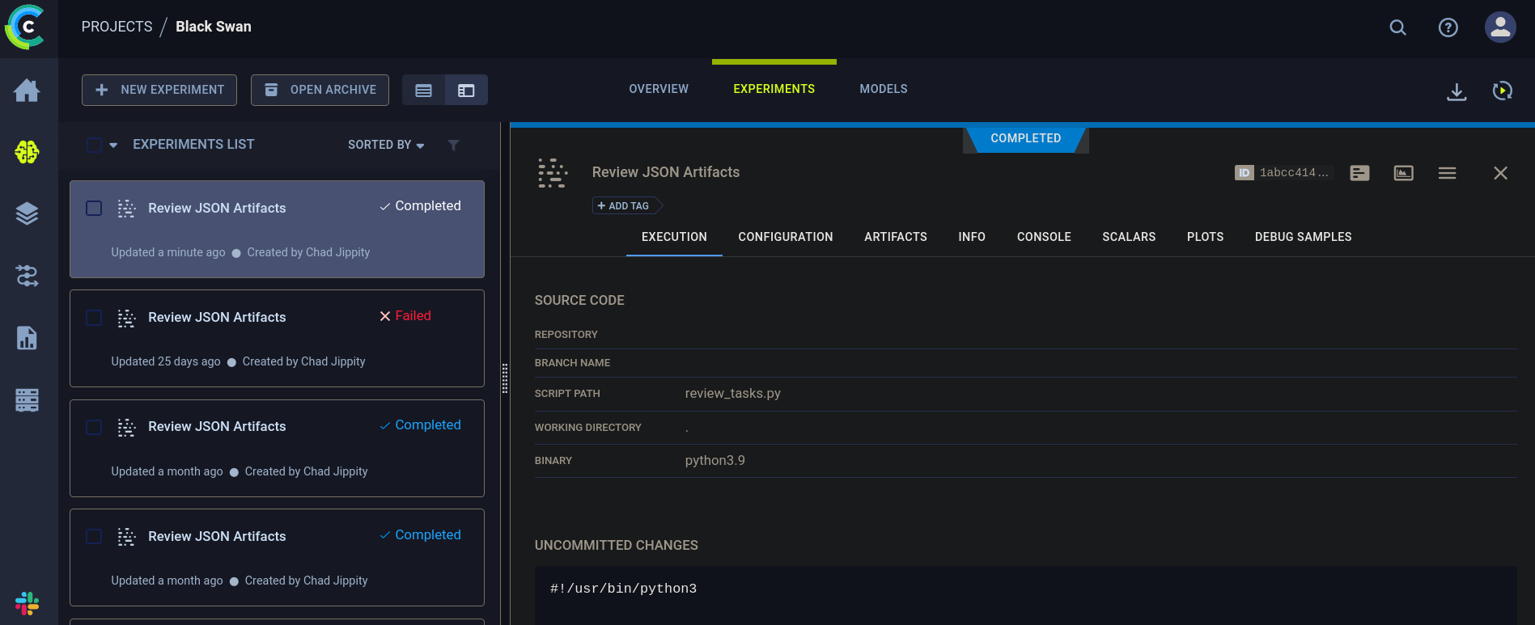Close the experiment details panel

click(x=1500, y=173)
